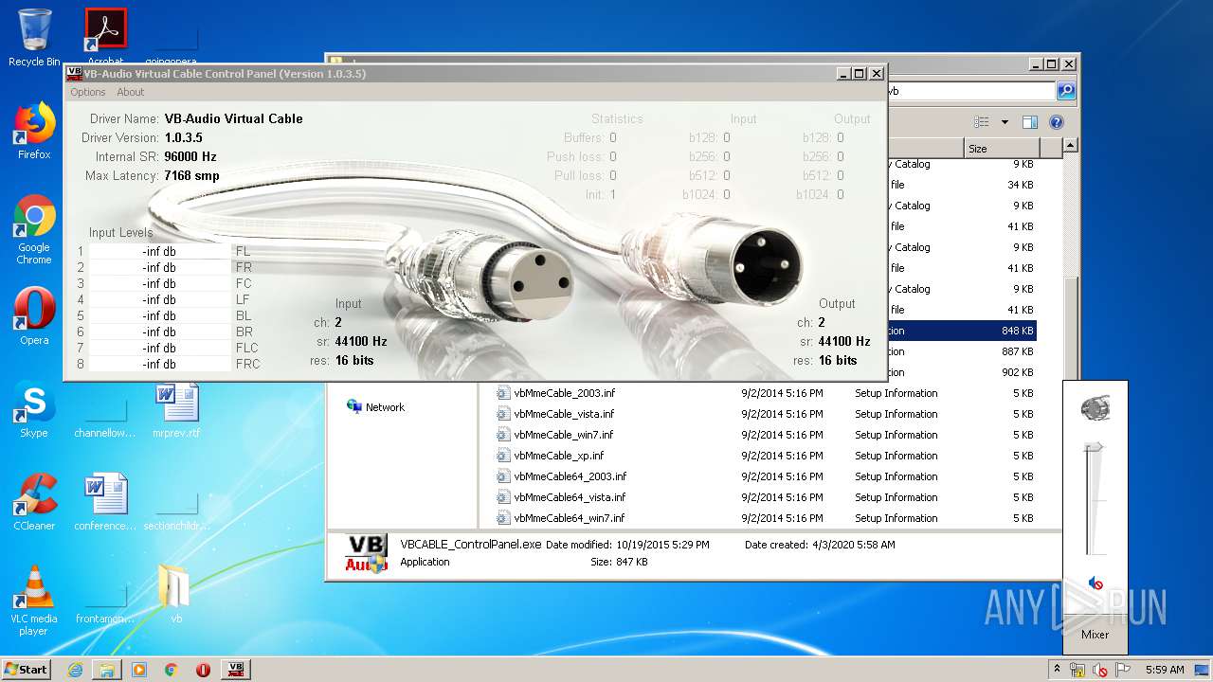Click icon of vbMmeCable_2003.inf
Image resolution: width=1213 pixels, height=682 pixels.
pyautogui.click(x=504, y=393)
